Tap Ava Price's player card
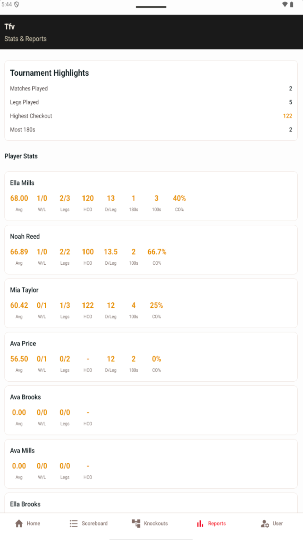This screenshot has height=540, width=303. 151,357
